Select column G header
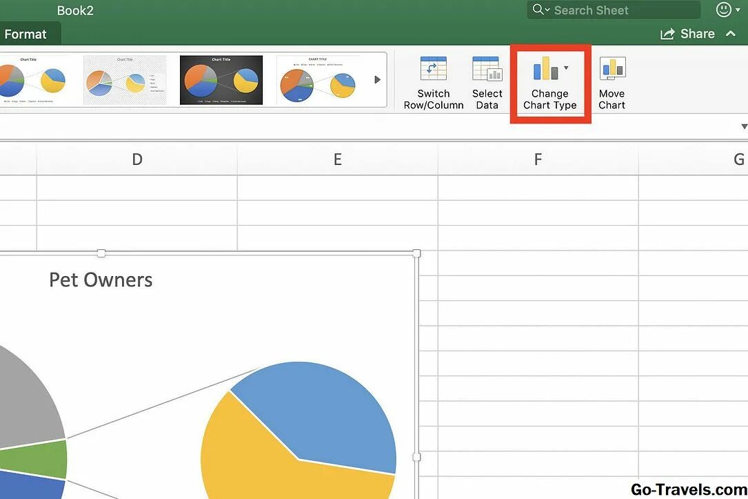Screen dimensions: 748x499 [693, 159]
